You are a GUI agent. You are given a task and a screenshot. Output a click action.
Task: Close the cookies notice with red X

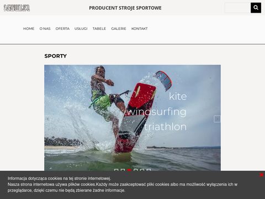point(261,175)
